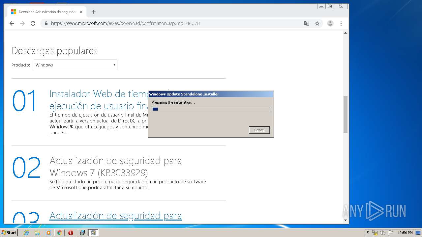Open the third Actualización de seguridad link
This screenshot has width=422, height=237.
tap(116, 216)
